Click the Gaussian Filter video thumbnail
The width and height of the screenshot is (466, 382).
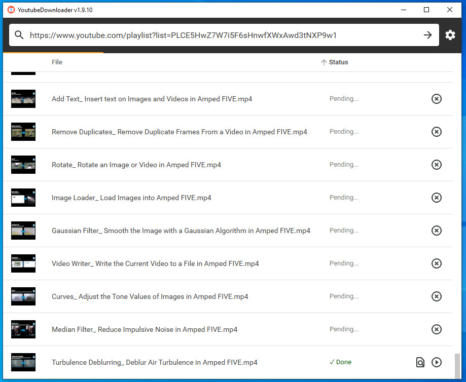pyautogui.click(x=23, y=231)
